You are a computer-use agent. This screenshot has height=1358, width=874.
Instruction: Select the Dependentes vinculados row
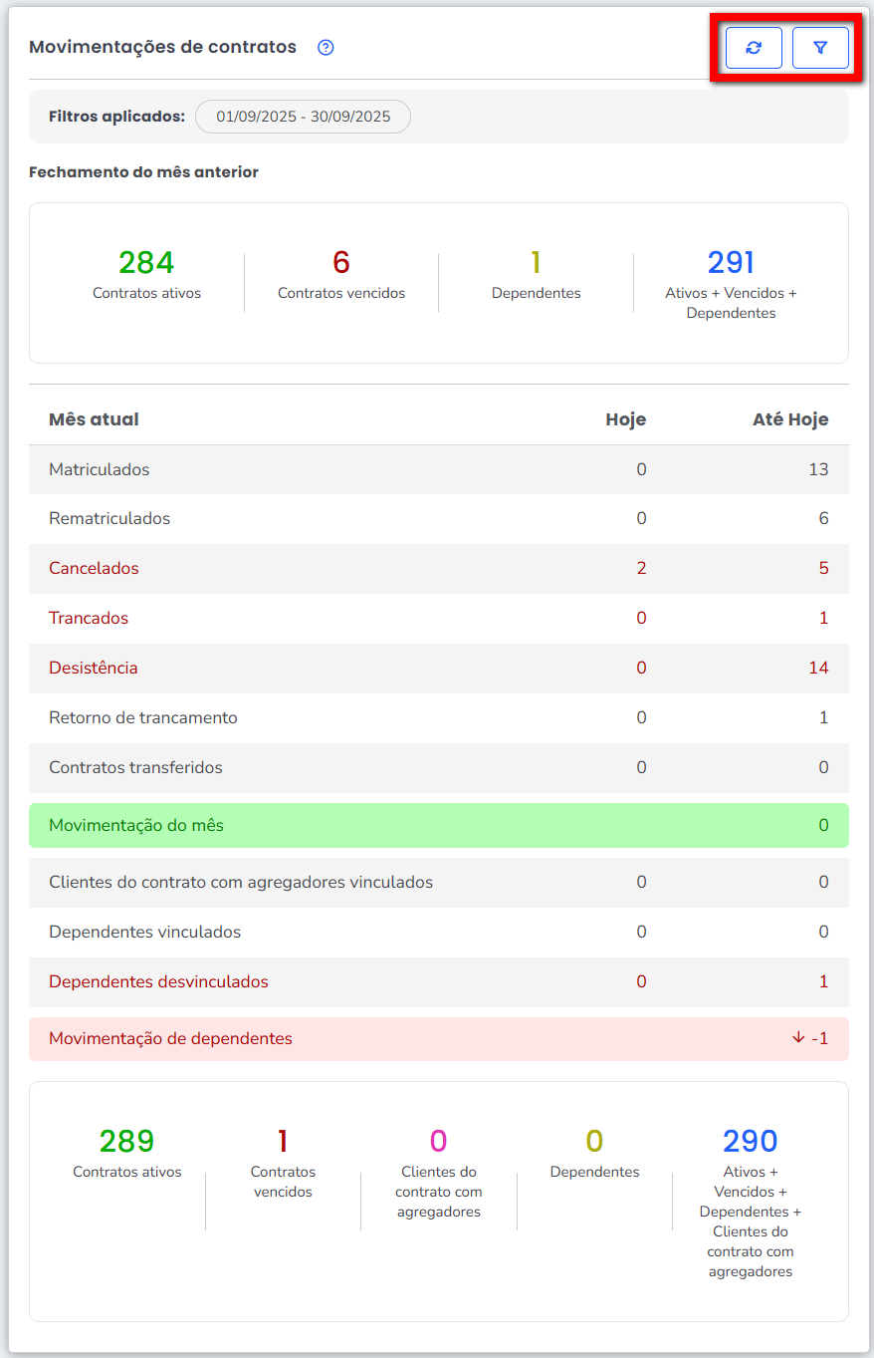click(x=144, y=933)
